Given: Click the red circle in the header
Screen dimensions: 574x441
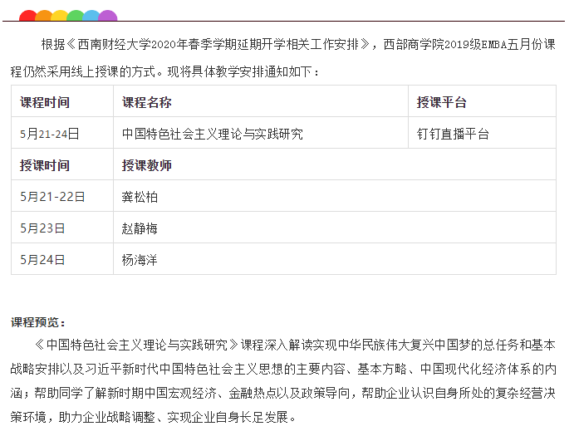Looking at the screenshot, I should pyautogui.click(x=27, y=16).
